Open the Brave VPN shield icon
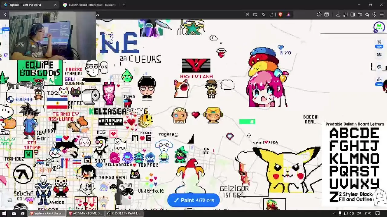Image resolution: width=387 pixels, height=217 pixels. (x=374, y=14)
